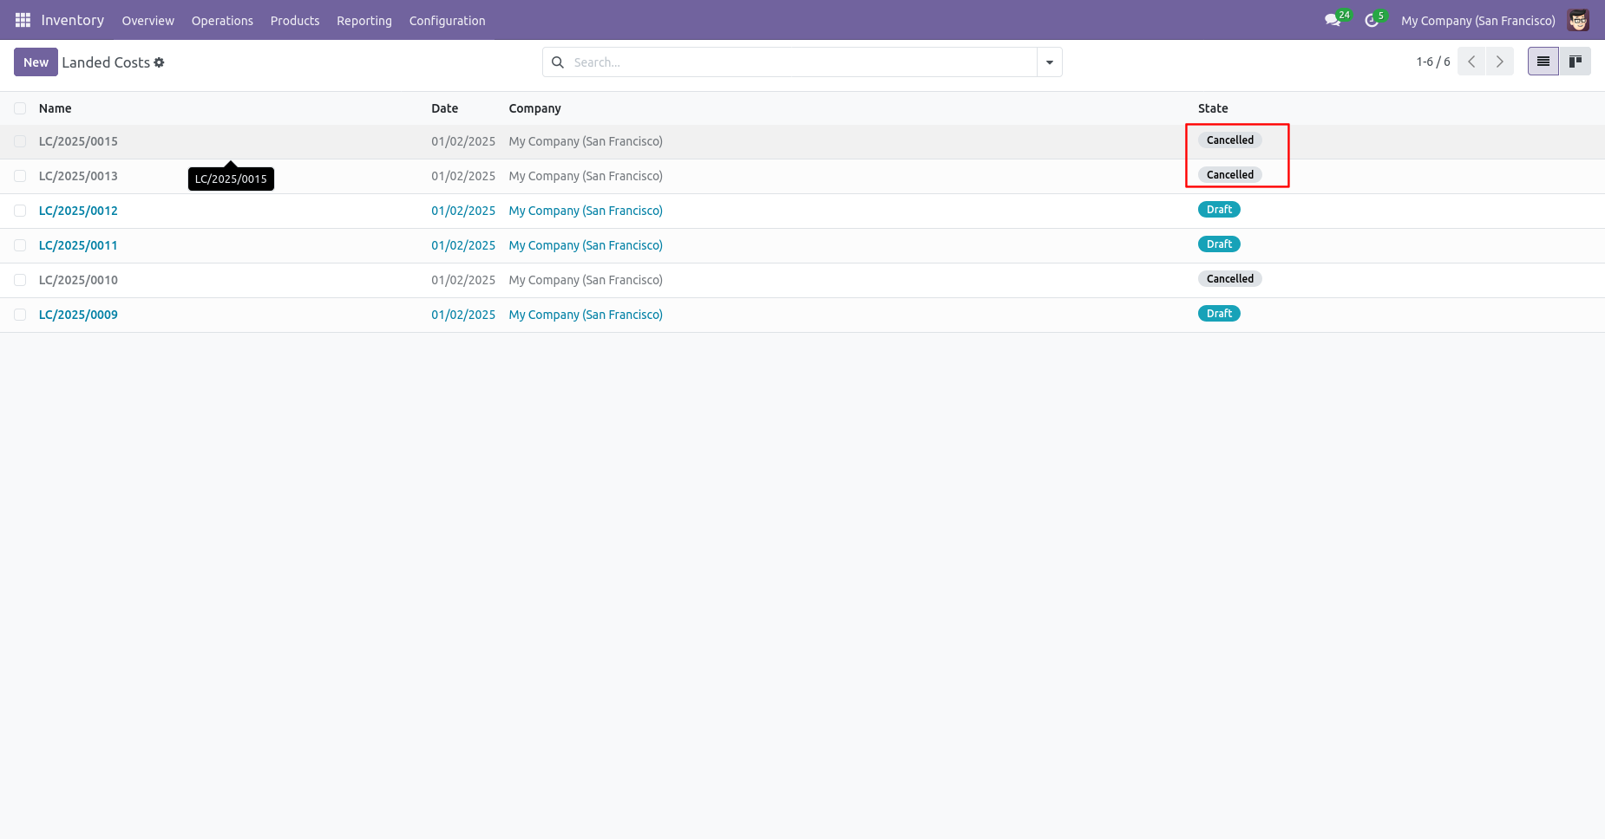Viewport: 1605px width, 839px height.
Task: Click the user avatar in top bar
Action: tap(1578, 20)
